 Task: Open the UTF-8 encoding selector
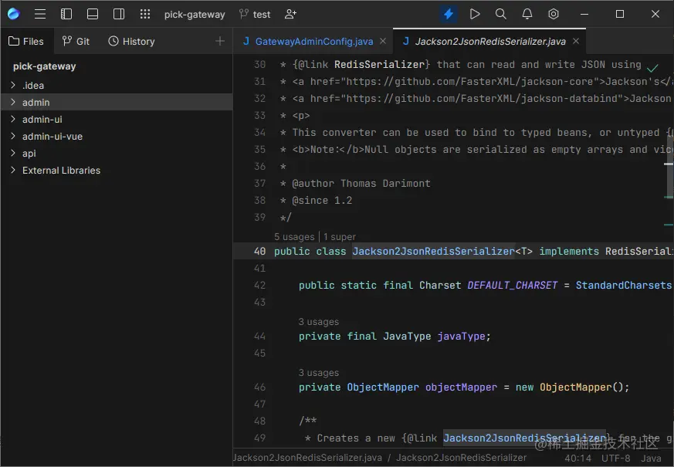pyautogui.click(x=615, y=459)
